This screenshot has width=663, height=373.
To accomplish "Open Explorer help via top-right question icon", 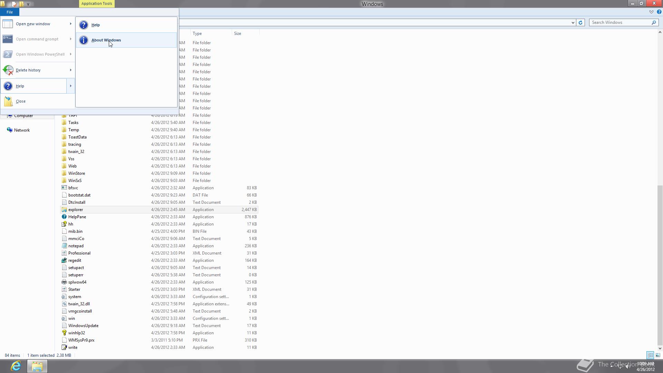I will click(659, 12).
